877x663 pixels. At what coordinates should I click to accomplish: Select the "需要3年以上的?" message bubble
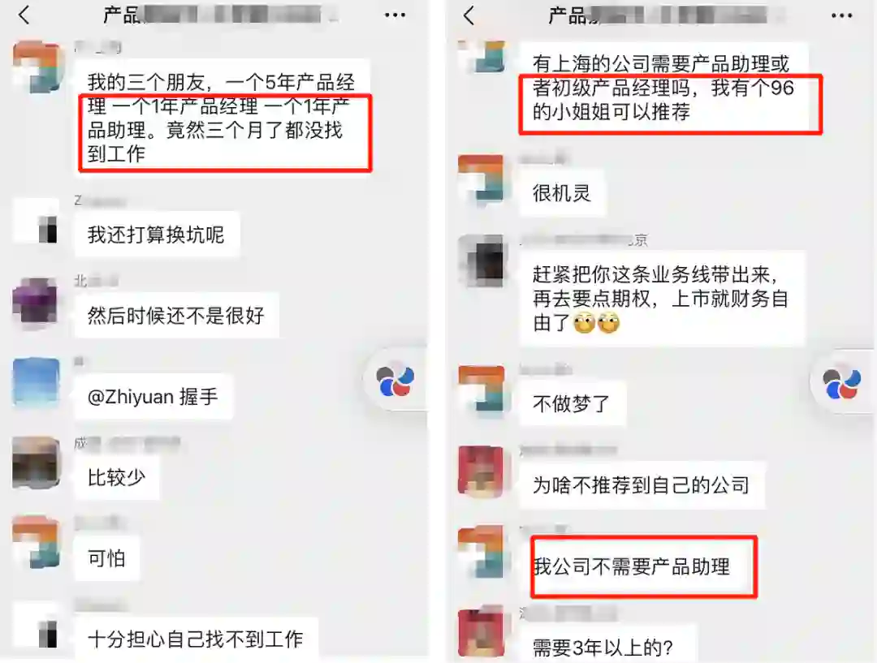point(603,647)
